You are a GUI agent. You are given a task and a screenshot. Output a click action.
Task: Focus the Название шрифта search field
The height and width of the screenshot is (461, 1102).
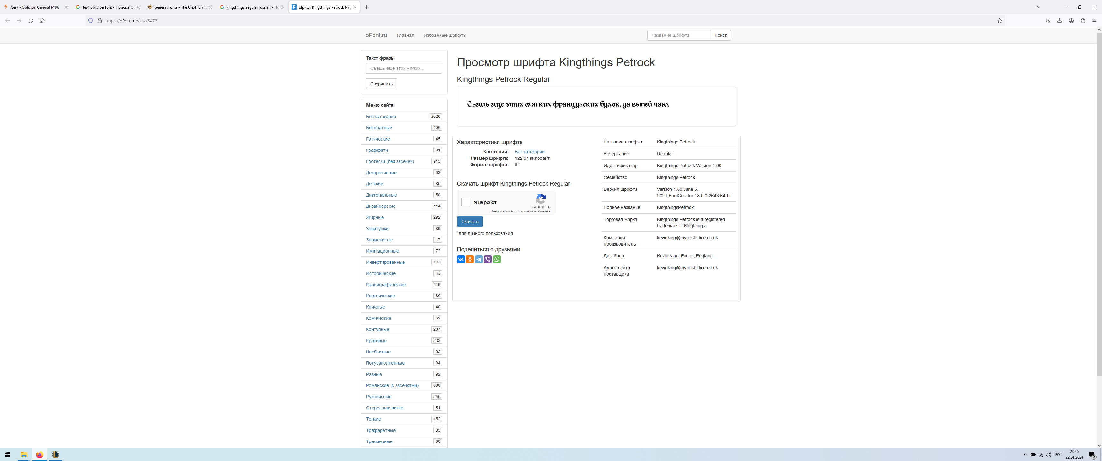pyautogui.click(x=679, y=35)
